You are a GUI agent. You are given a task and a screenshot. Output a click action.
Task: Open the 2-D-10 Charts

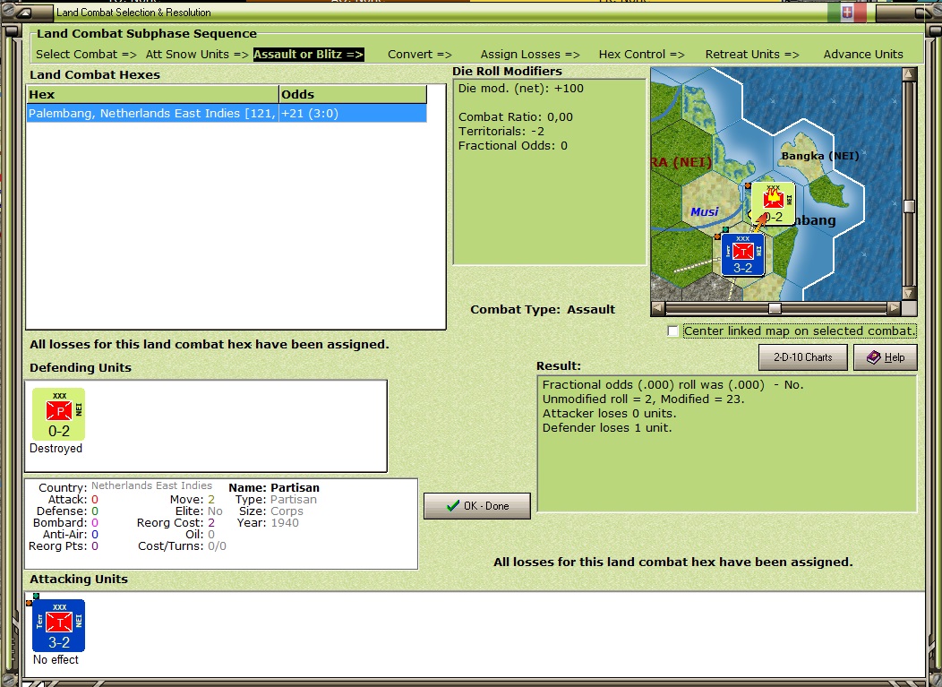point(802,357)
